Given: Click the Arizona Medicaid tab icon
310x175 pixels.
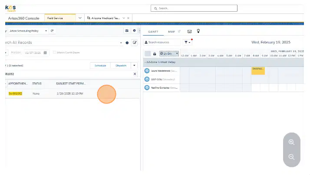Looking at the screenshot, I should [x=89, y=18].
